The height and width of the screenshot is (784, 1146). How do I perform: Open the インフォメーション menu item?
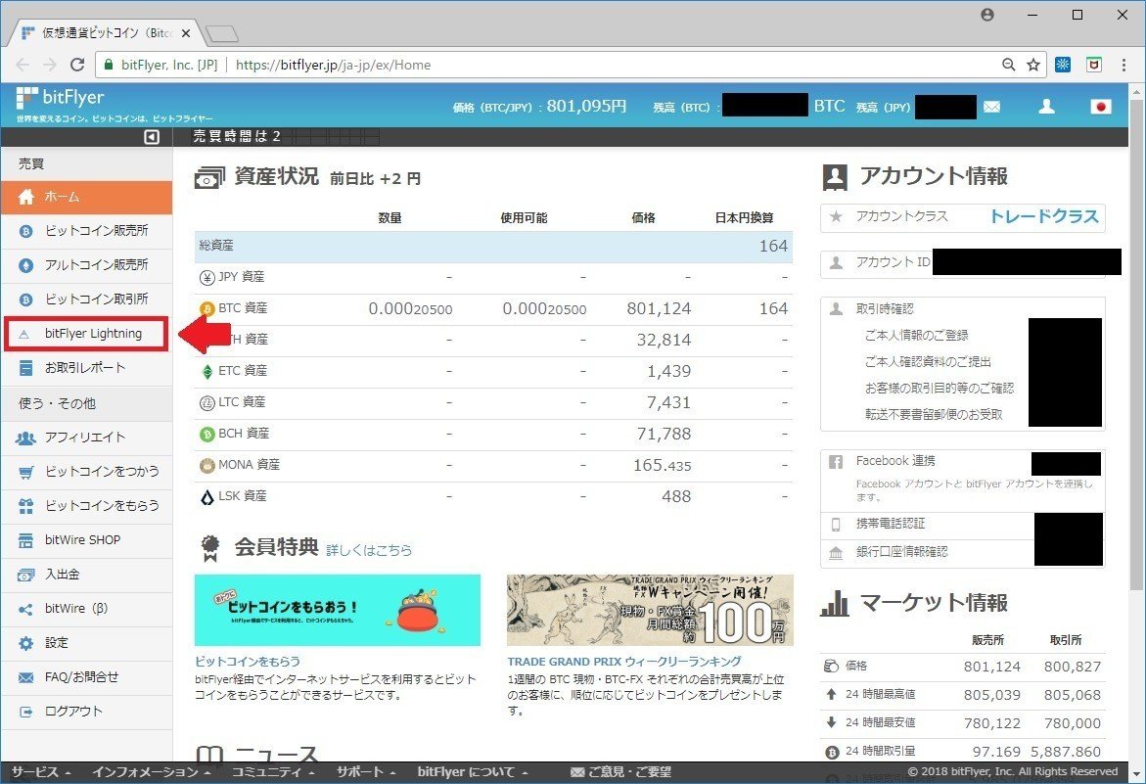pyautogui.click(x=147, y=771)
